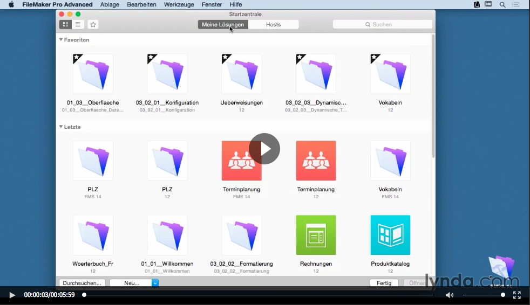Click the 03_02_03__Dynamische_T... subtitle text

pyautogui.click(x=316, y=110)
